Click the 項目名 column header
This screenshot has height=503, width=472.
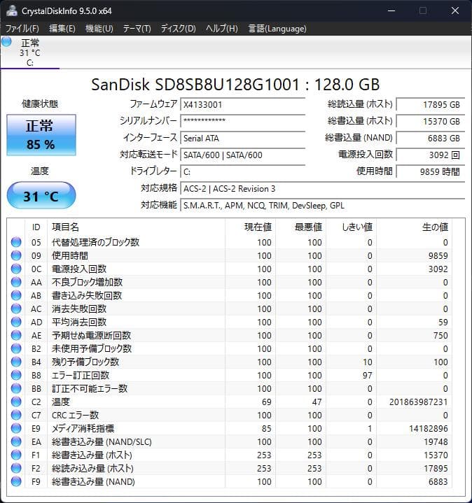[136, 227]
